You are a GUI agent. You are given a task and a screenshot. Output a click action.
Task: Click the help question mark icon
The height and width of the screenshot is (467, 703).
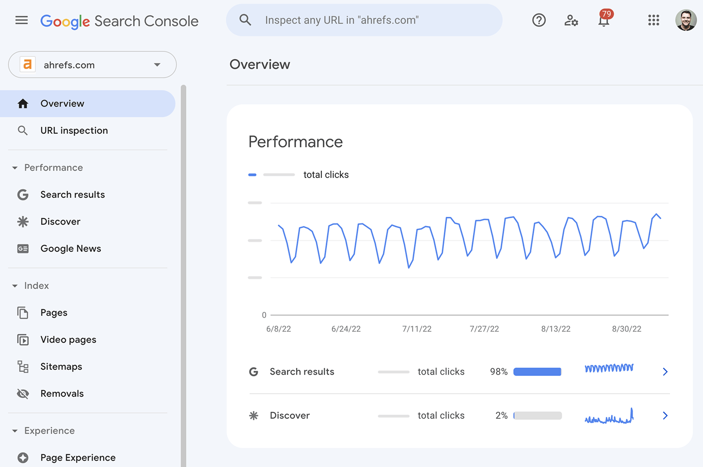click(x=538, y=20)
